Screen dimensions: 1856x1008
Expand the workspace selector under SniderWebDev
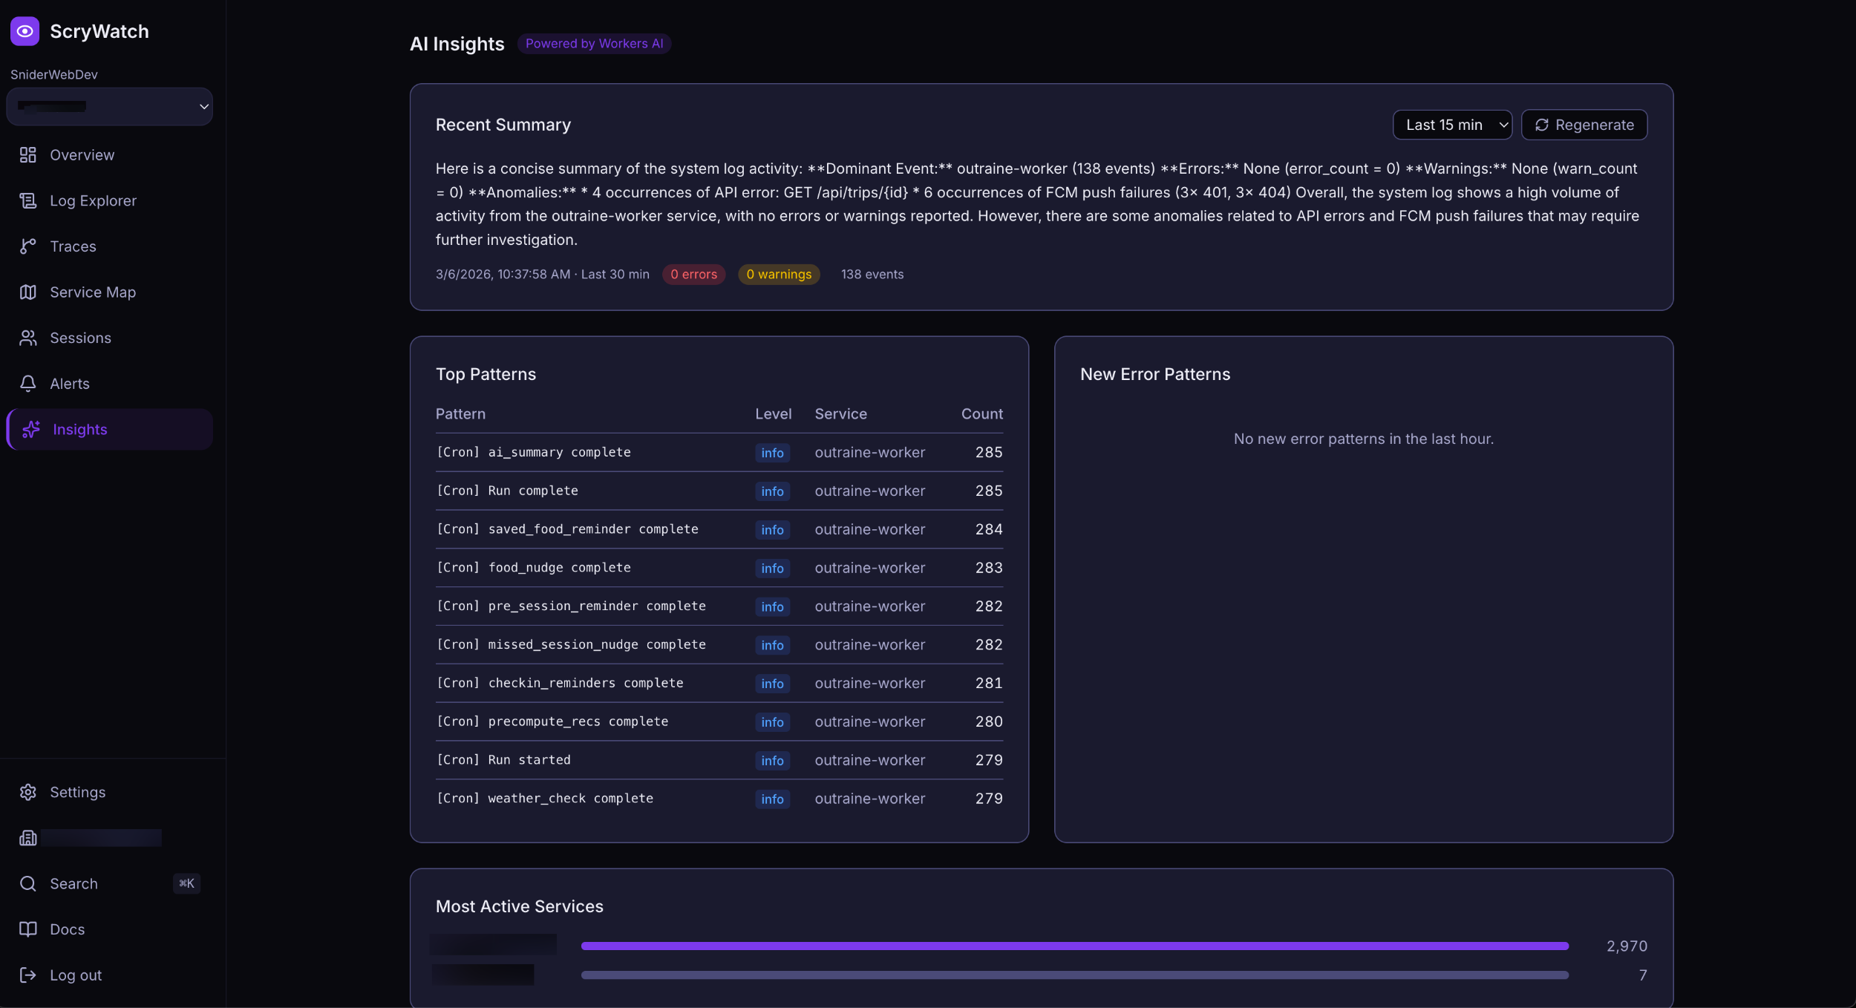110,106
